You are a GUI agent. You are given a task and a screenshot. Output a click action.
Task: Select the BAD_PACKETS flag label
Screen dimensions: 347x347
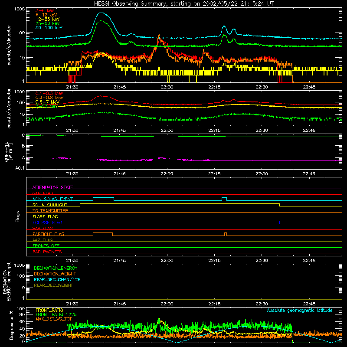pos(47,252)
